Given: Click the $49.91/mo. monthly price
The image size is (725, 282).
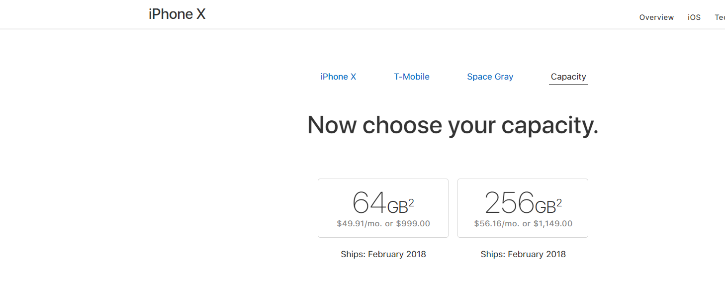Looking at the screenshot, I should coord(359,224).
